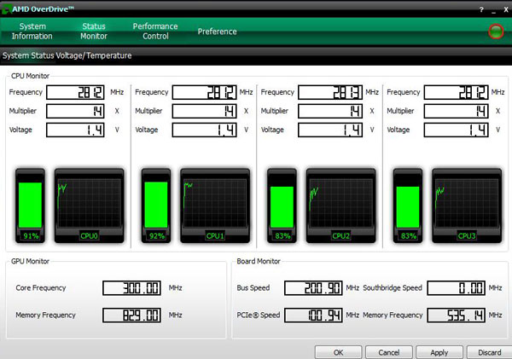Switch to the Status Monitor tab

(94, 31)
